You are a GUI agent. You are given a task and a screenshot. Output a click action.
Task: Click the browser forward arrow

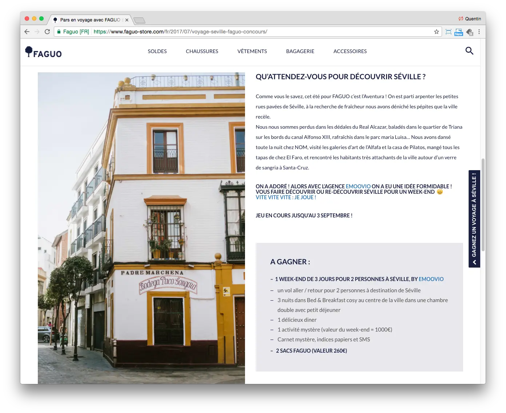[x=37, y=32]
